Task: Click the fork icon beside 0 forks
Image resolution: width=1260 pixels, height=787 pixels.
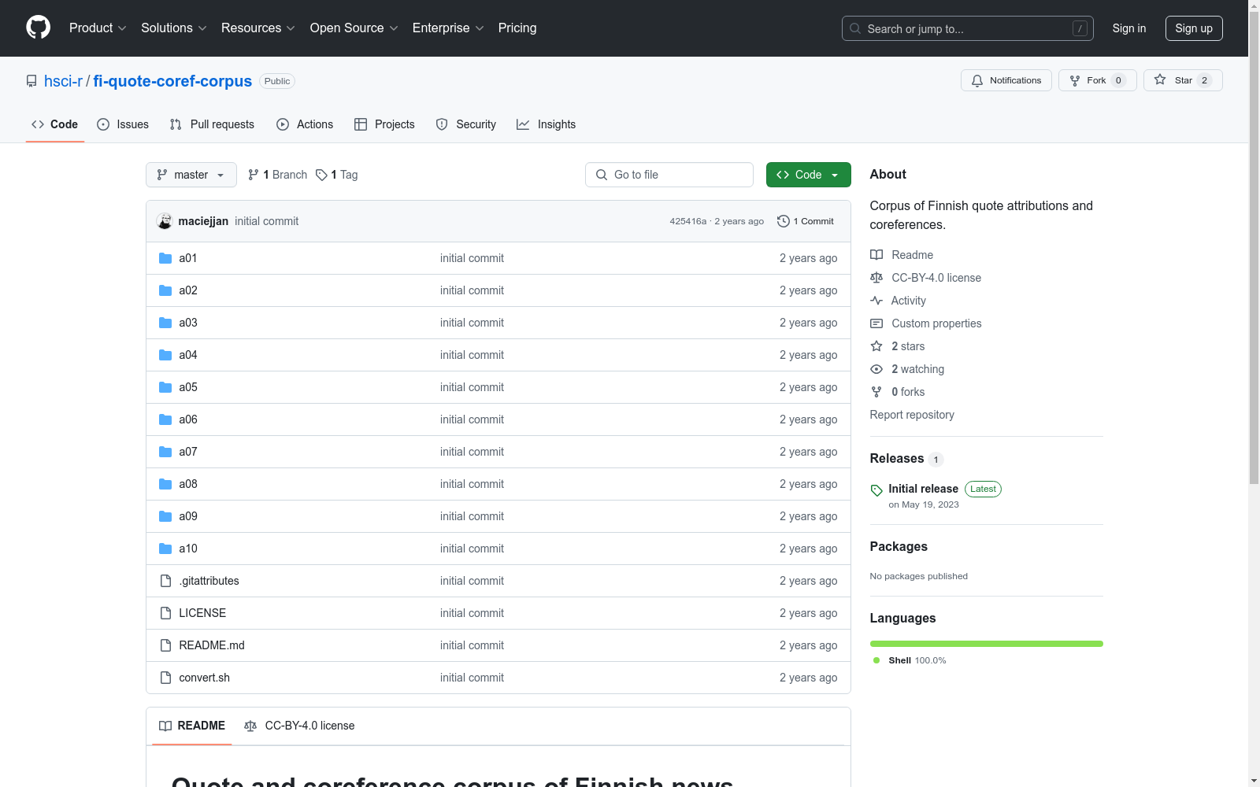Action: click(x=876, y=392)
